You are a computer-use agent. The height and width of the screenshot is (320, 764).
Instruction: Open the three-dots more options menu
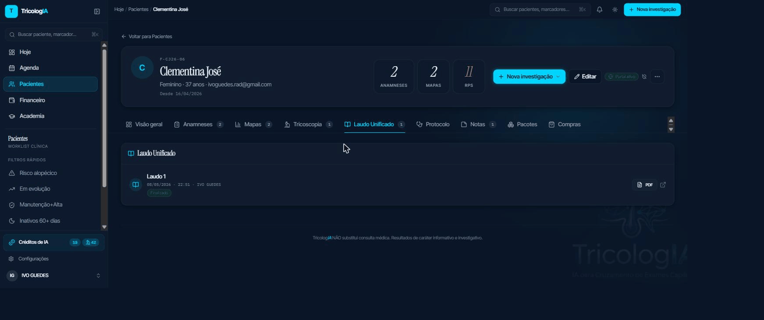pos(657,77)
